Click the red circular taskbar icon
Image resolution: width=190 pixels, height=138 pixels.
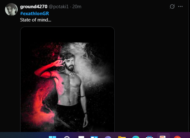(x=177, y=137)
